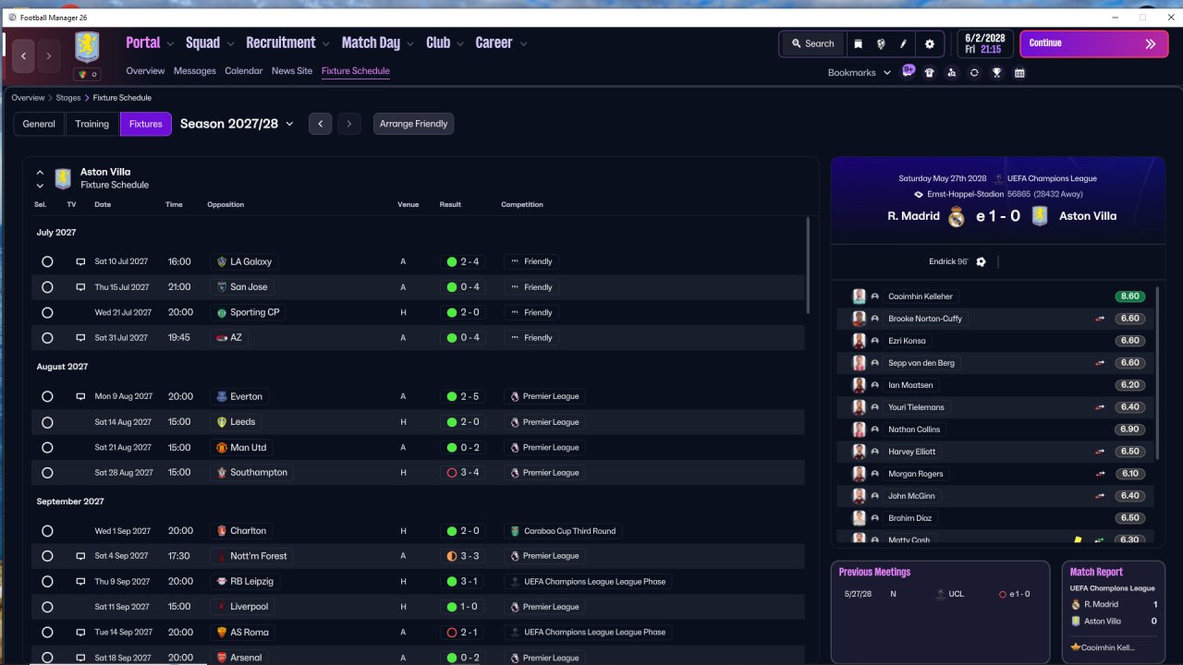1183x665 pixels.
Task: Open the shirt squad shortcut icon
Action: (x=930, y=72)
